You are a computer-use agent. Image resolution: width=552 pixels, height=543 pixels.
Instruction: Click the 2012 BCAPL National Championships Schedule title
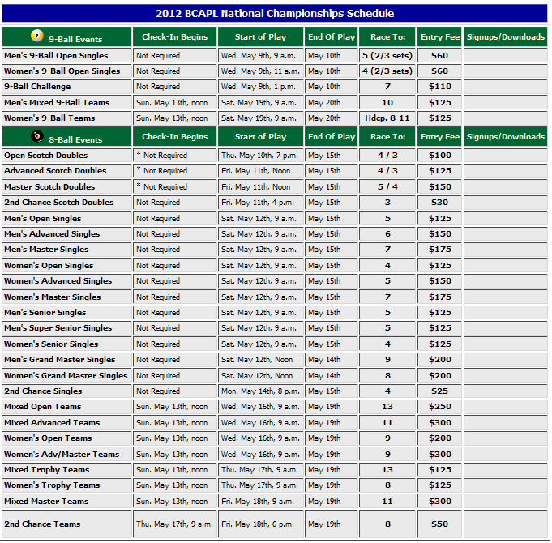(x=275, y=13)
